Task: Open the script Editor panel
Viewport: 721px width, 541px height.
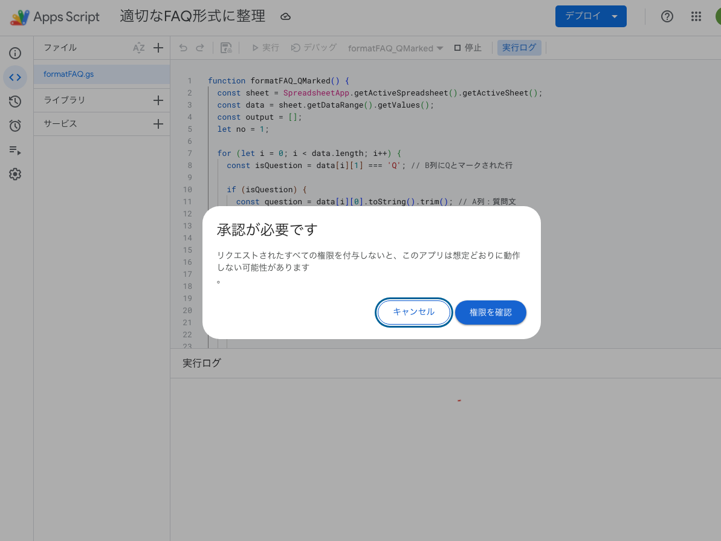Action: 15,77
